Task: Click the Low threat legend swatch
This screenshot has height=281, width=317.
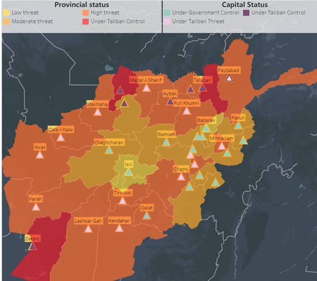Action: [x=6, y=13]
